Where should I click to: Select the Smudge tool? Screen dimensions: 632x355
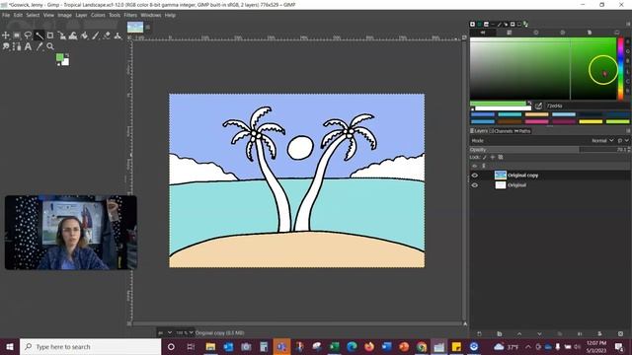coord(6,46)
